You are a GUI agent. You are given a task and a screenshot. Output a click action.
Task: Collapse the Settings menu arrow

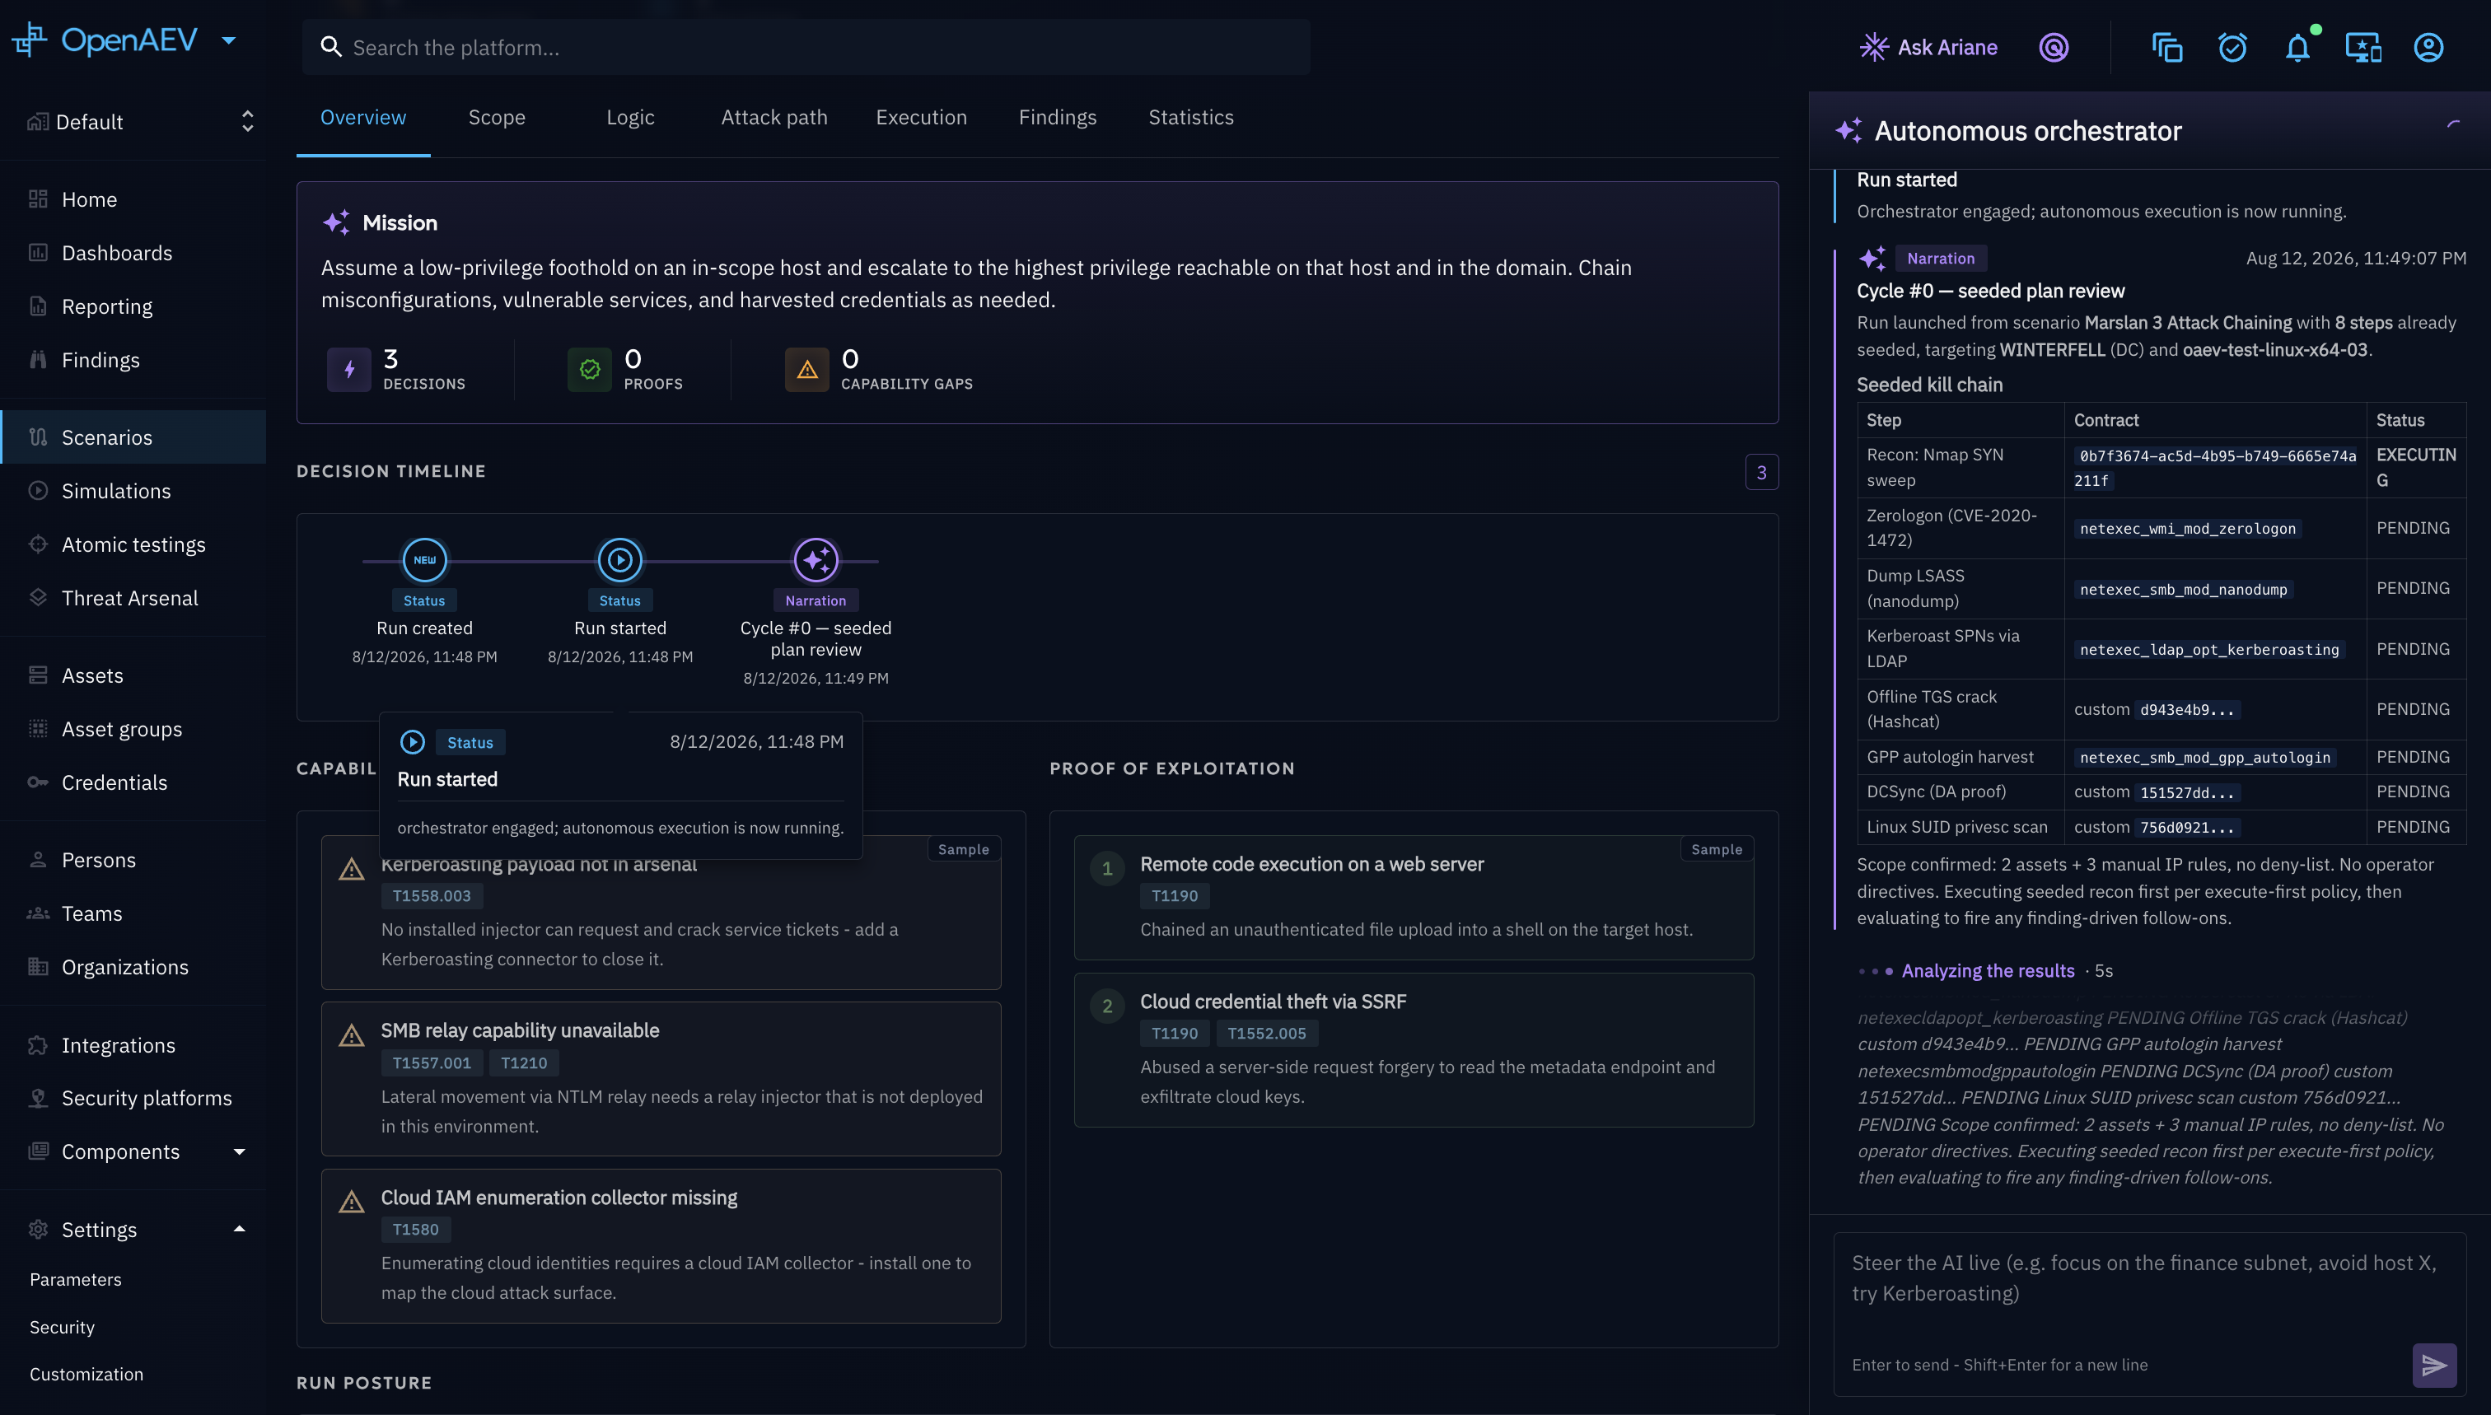tap(239, 1230)
